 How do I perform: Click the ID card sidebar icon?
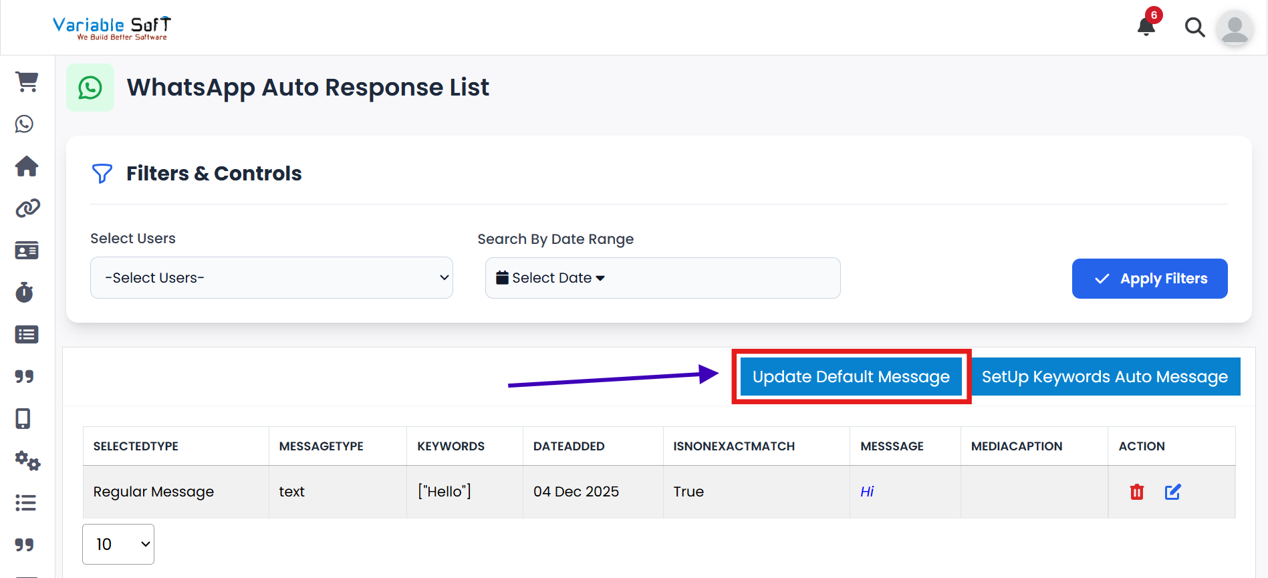pyautogui.click(x=27, y=251)
